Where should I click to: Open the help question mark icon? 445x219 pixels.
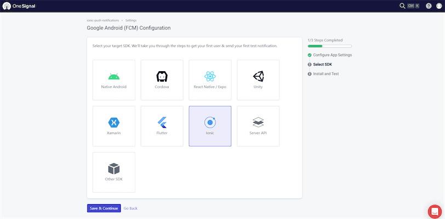click(429, 5)
